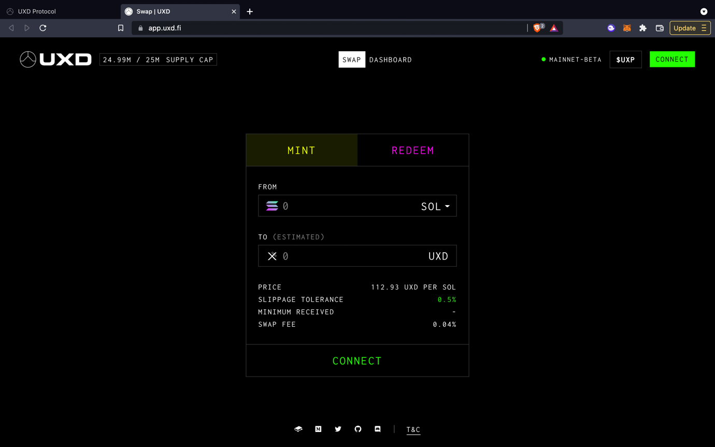Click the UXD token icon in TO field

[x=272, y=256]
